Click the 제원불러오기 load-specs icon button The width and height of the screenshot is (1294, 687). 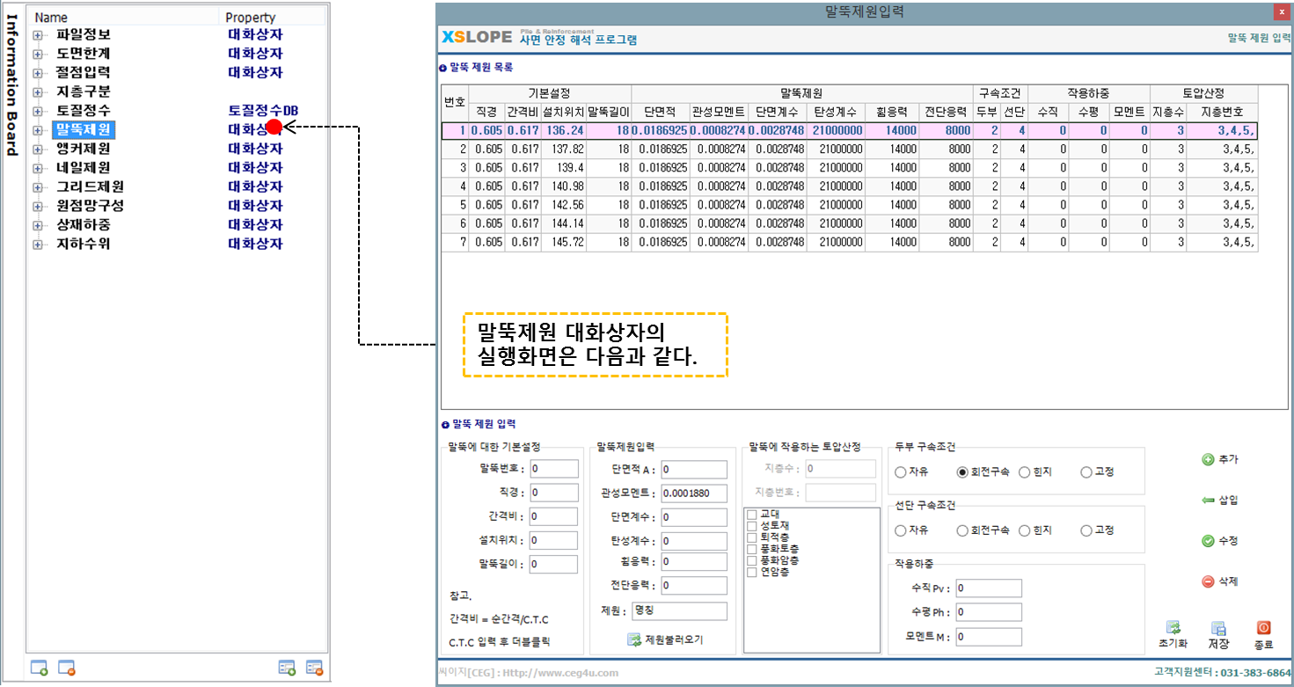coord(633,639)
